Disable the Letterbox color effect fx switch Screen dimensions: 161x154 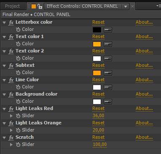click(x=11, y=22)
